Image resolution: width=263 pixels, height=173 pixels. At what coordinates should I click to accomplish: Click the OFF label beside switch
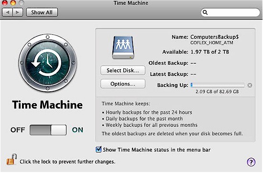pos(18,130)
